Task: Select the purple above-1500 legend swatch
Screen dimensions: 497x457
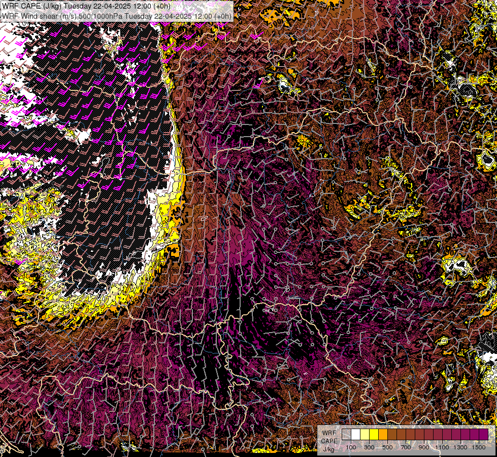Action: pos(483,434)
